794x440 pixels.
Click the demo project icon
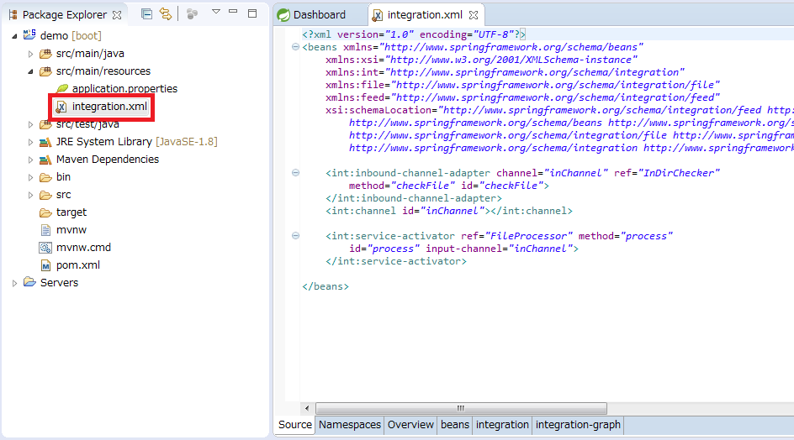(x=29, y=35)
